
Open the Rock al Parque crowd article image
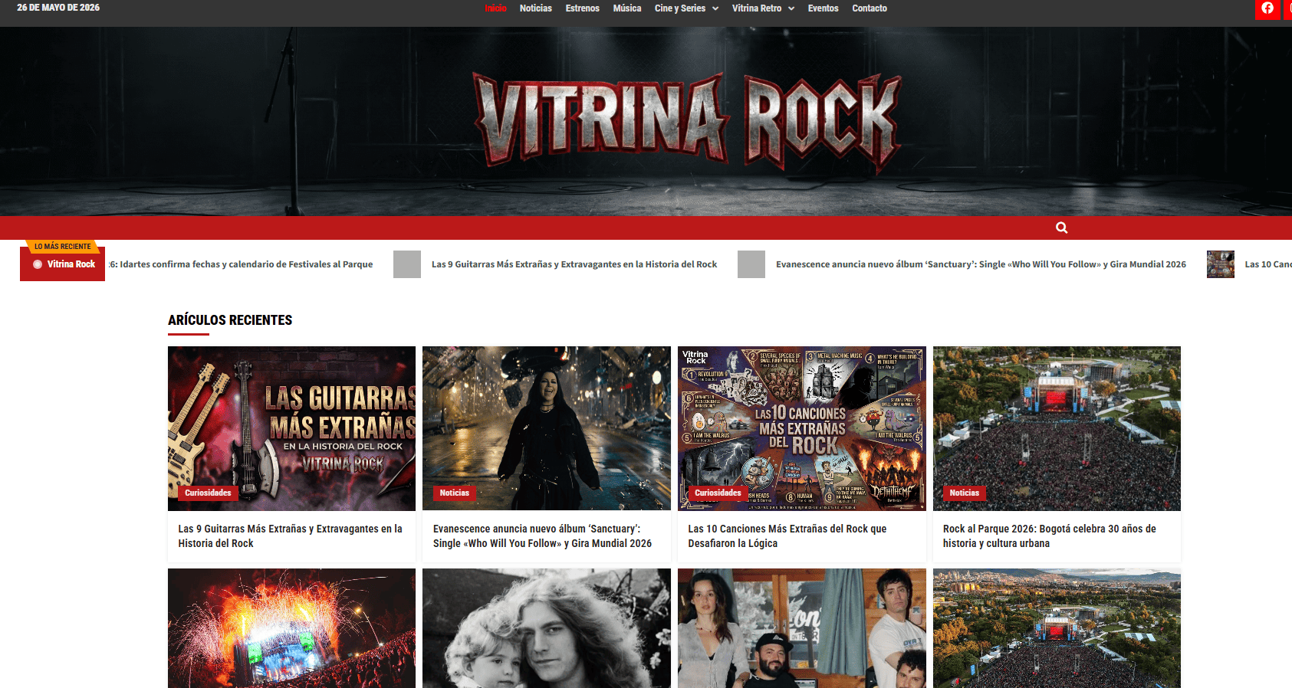pyautogui.click(x=1057, y=428)
